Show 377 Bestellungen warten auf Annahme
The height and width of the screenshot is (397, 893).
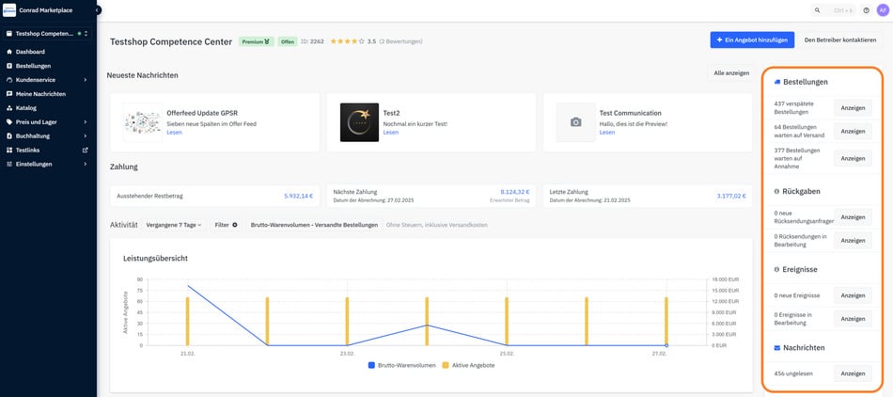coord(853,158)
